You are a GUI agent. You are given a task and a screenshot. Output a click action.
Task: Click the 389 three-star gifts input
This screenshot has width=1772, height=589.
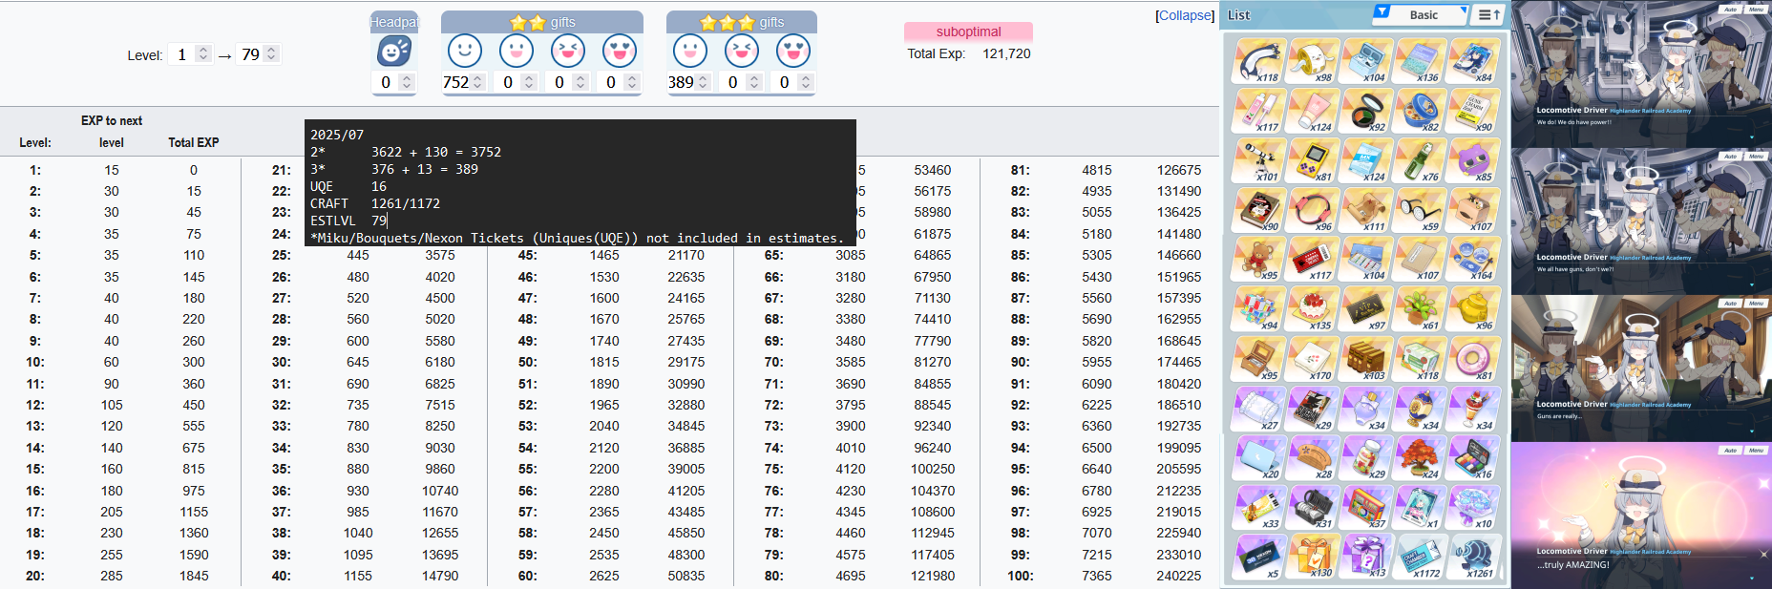pos(689,82)
